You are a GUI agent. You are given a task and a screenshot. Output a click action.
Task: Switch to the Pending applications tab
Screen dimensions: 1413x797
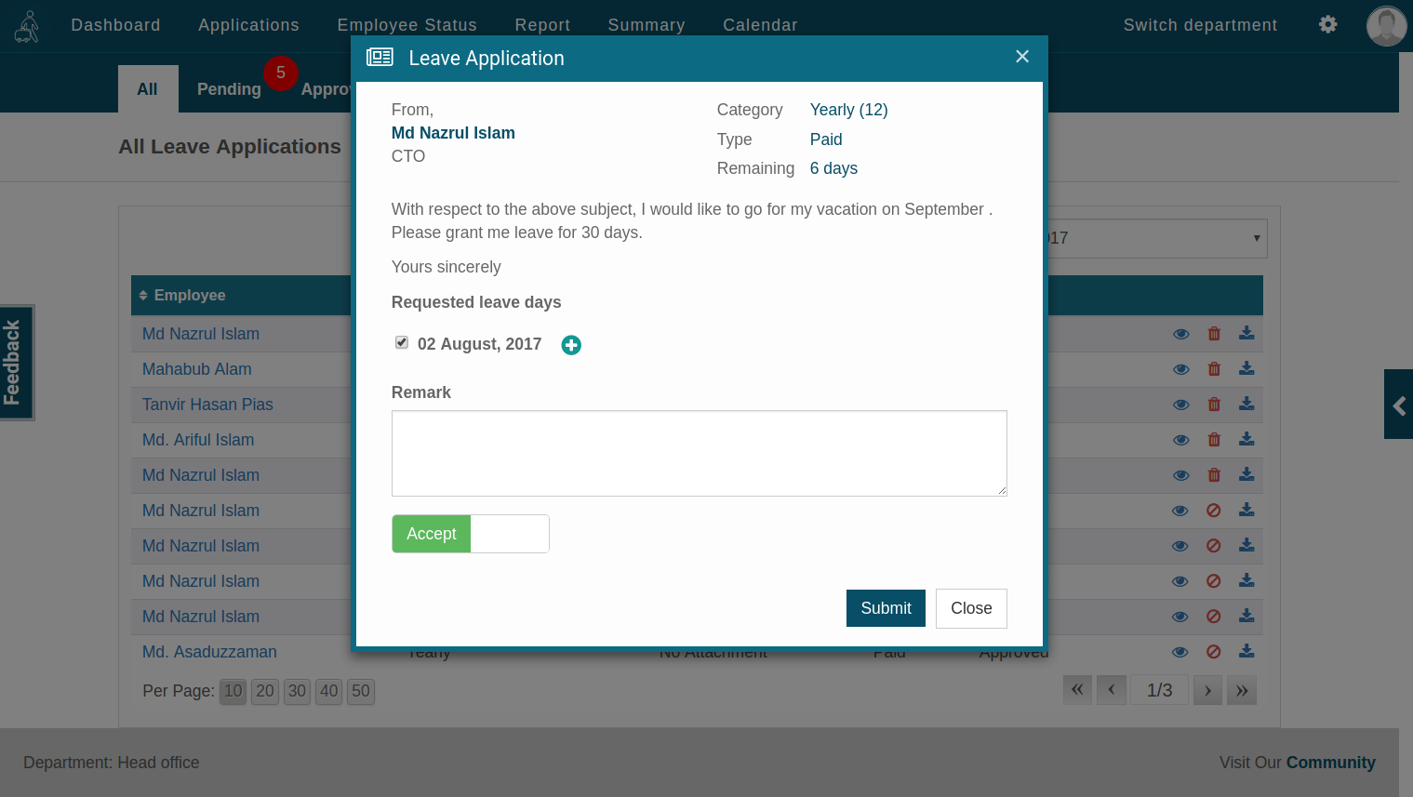pyautogui.click(x=229, y=88)
